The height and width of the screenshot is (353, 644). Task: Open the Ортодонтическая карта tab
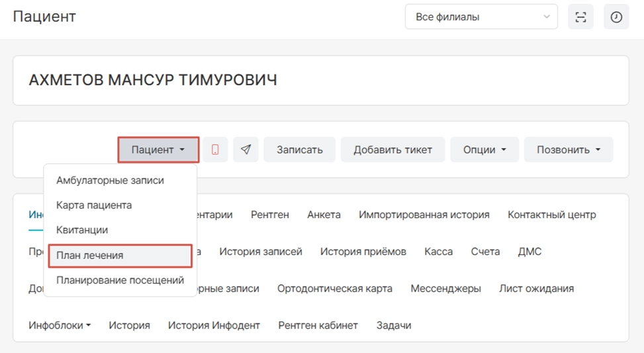click(x=335, y=288)
